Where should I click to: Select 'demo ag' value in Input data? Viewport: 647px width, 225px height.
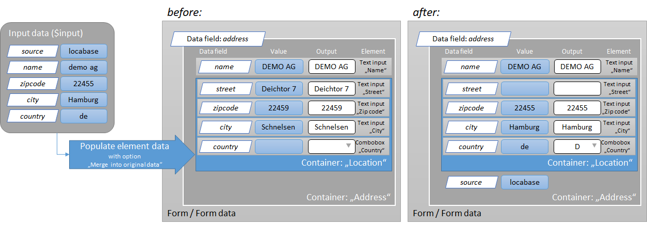click(x=84, y=67)
